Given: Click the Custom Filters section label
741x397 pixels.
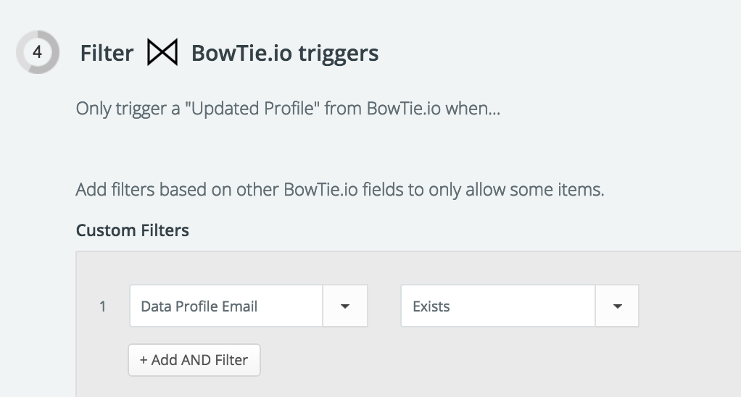Looking at the screenshot, I should coord(132,230).
